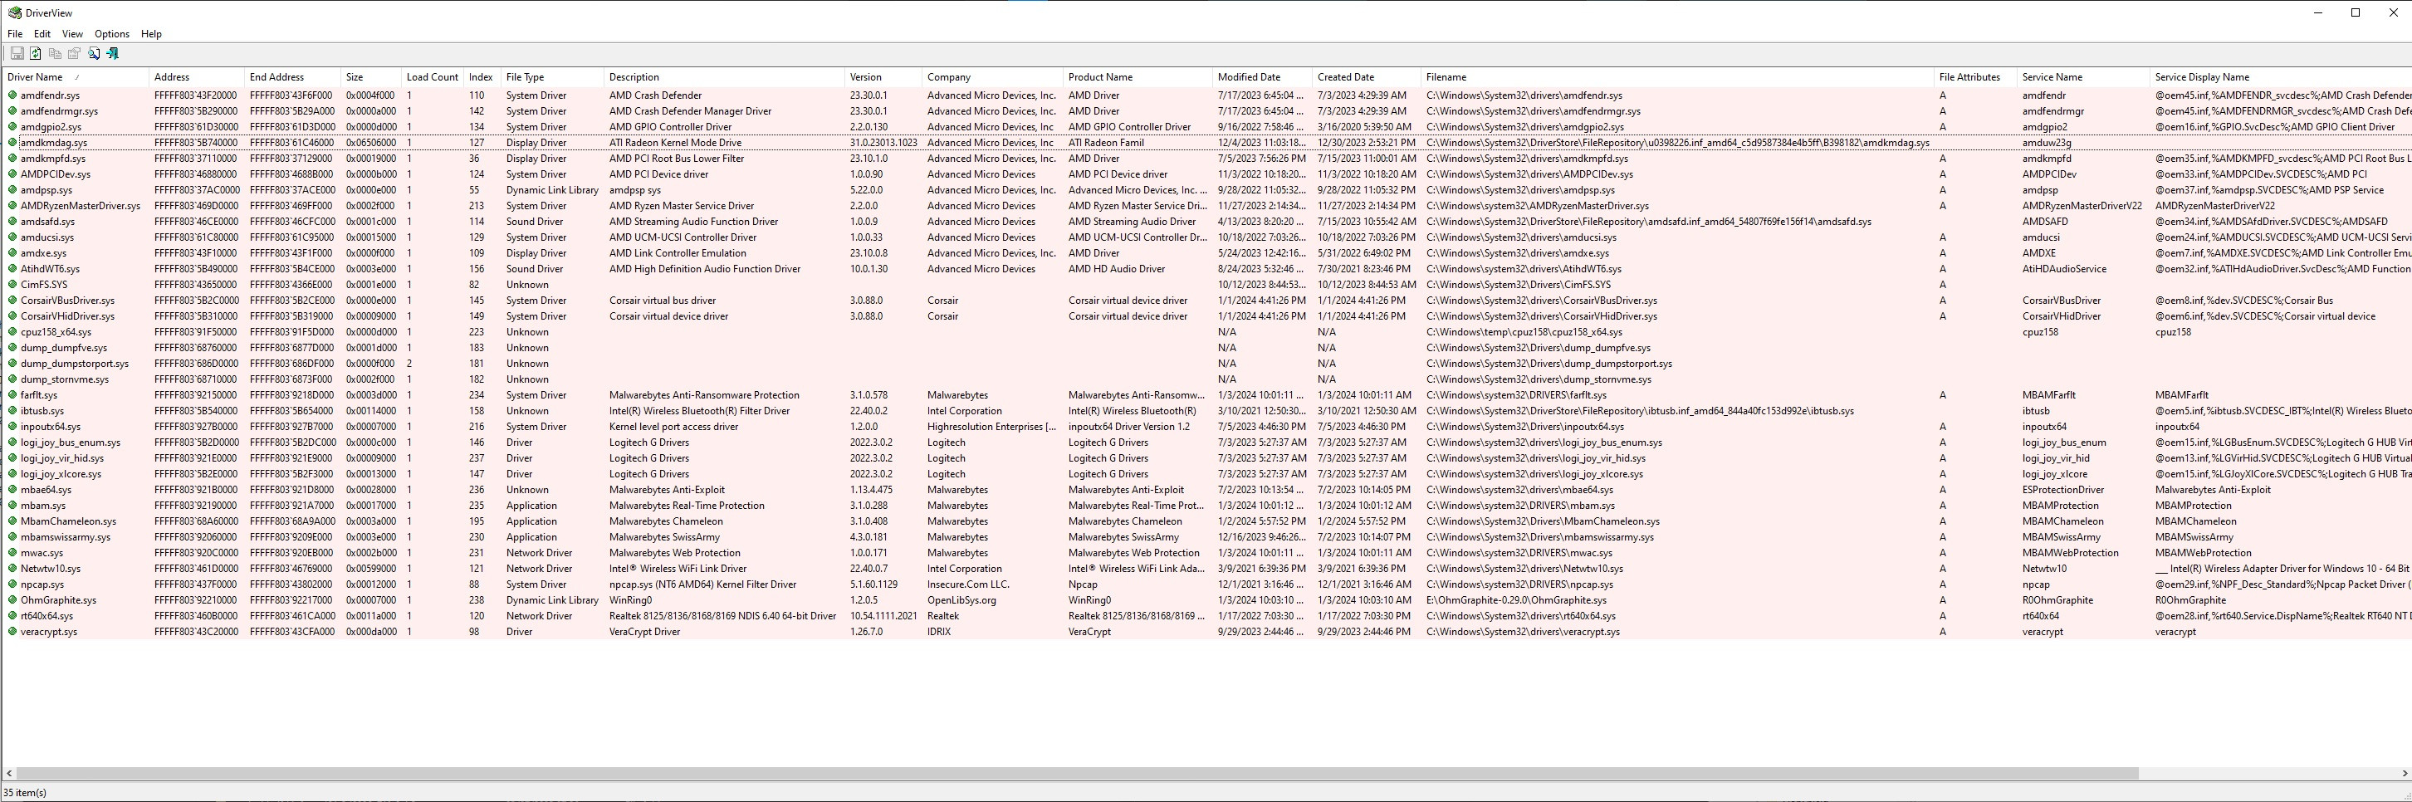Sort by the Load Count column header
This screenshot has width=2412, height=802.
coord(433,78)
